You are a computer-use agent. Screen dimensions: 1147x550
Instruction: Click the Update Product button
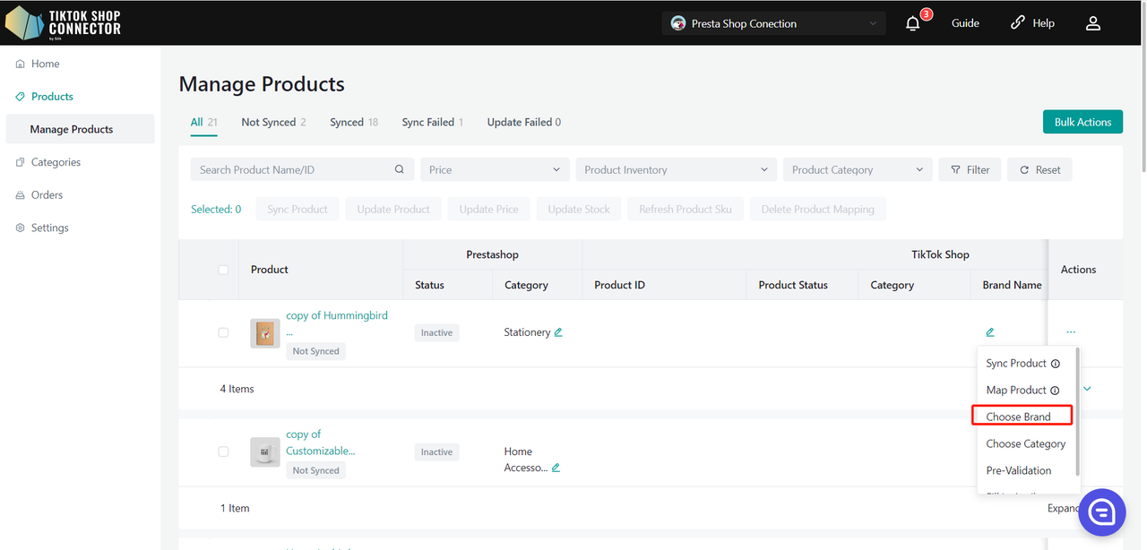[393, 210]
